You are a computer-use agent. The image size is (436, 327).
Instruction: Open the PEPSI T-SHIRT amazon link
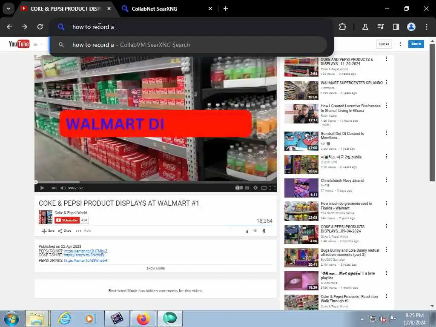86,251
